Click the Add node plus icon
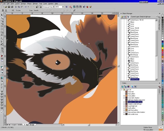The height and width of the screenshot is (131, 164). pos(3,10)
